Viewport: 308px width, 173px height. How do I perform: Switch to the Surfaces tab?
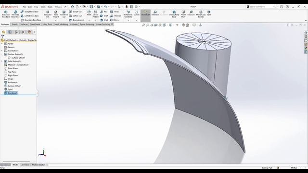[x=24, y=25]
